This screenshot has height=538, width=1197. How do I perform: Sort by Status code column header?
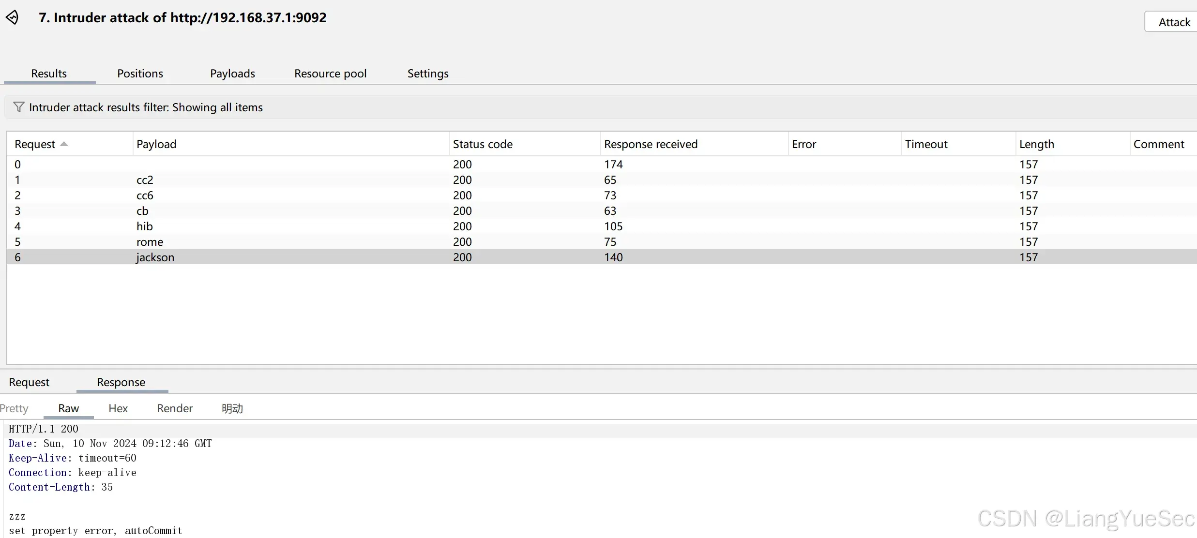483,144
